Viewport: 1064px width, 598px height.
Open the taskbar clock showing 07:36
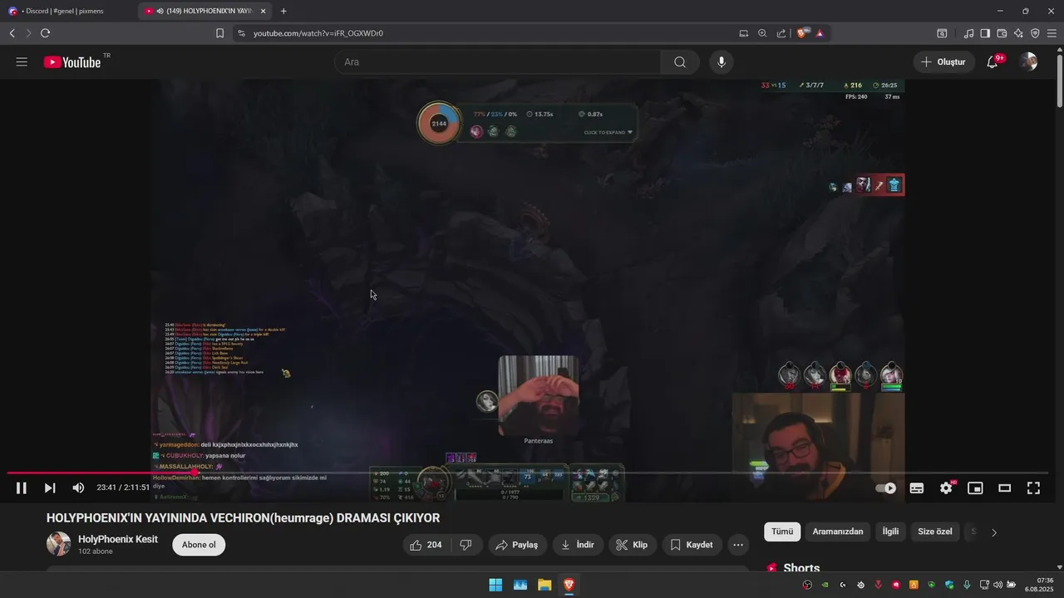pyautogui.click(x=1041, y=585)
